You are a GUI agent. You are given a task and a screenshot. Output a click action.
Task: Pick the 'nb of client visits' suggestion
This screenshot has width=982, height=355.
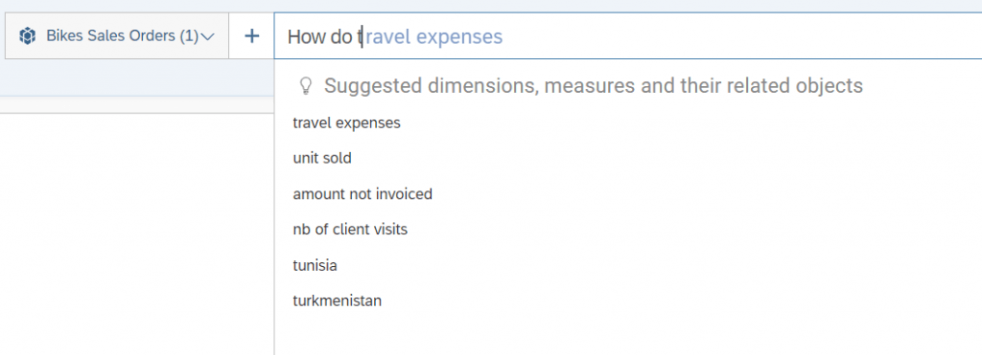[350, 230]
